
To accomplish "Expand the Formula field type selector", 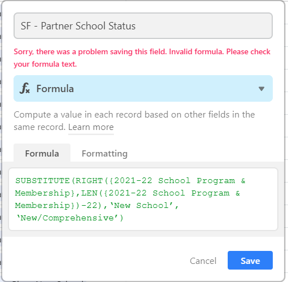I will pos(143,88).
